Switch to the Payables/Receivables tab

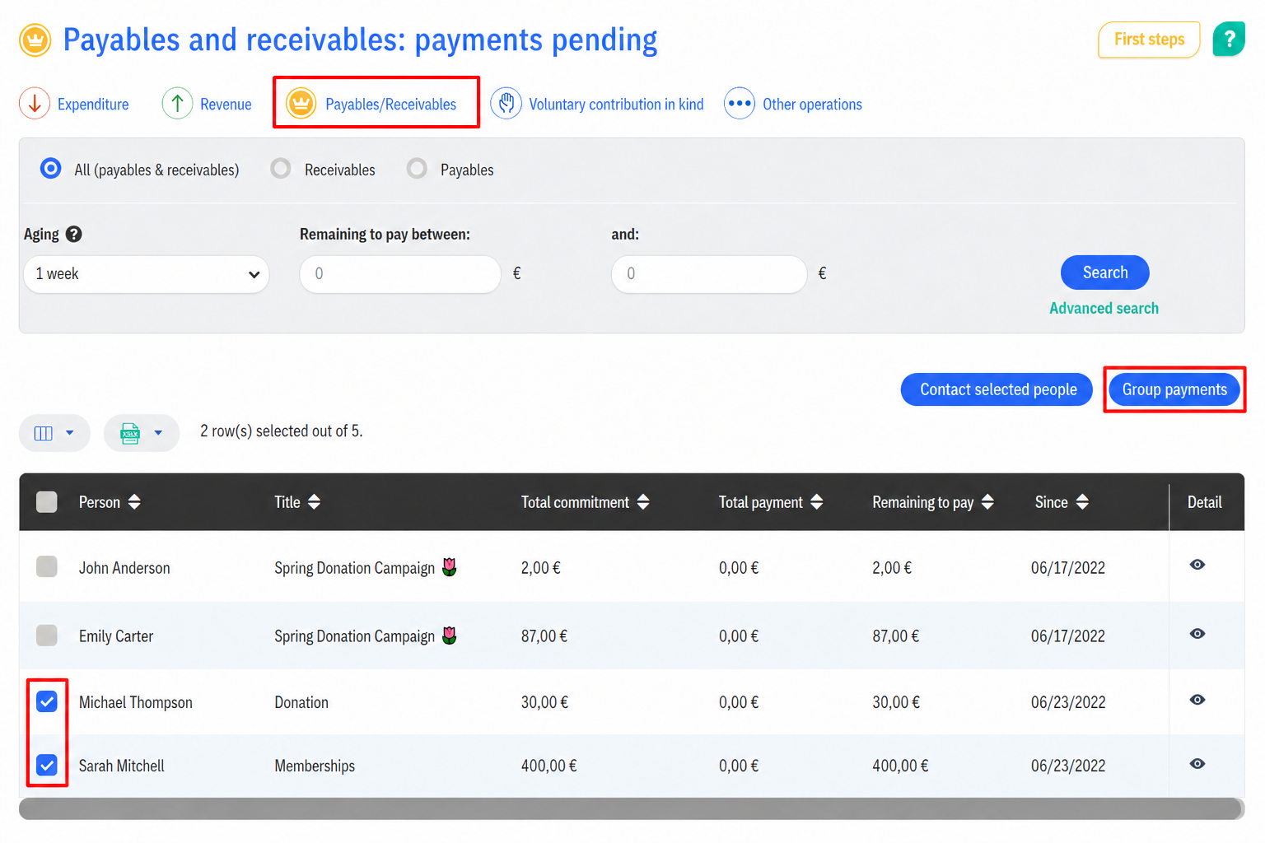point(376,104)
